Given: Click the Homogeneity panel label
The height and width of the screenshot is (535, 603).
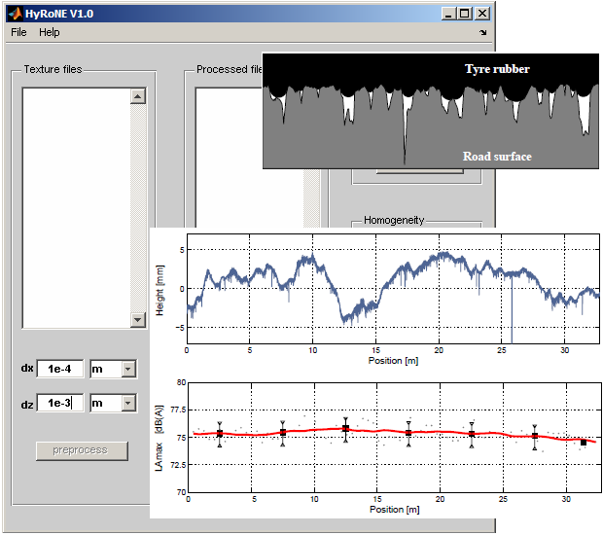Looking at the screenshot, I should coord(394,220).
